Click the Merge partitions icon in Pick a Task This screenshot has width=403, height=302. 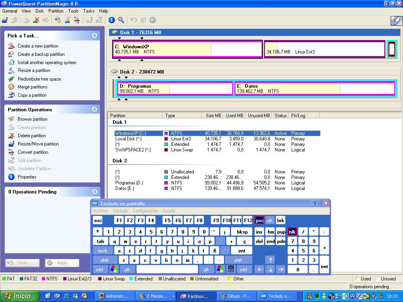(x=11, y=87)
